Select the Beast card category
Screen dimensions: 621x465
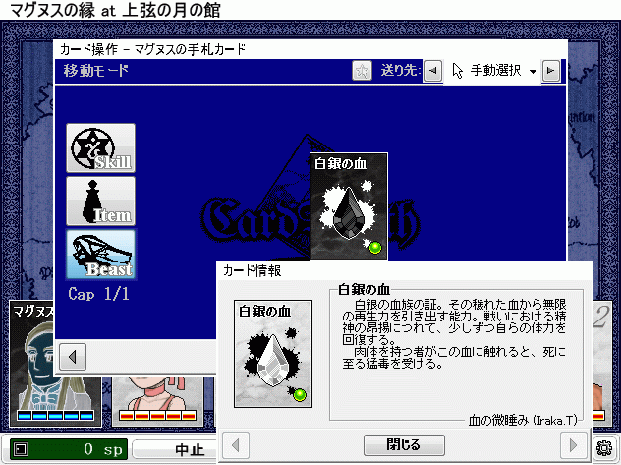(x=100, y=255)
